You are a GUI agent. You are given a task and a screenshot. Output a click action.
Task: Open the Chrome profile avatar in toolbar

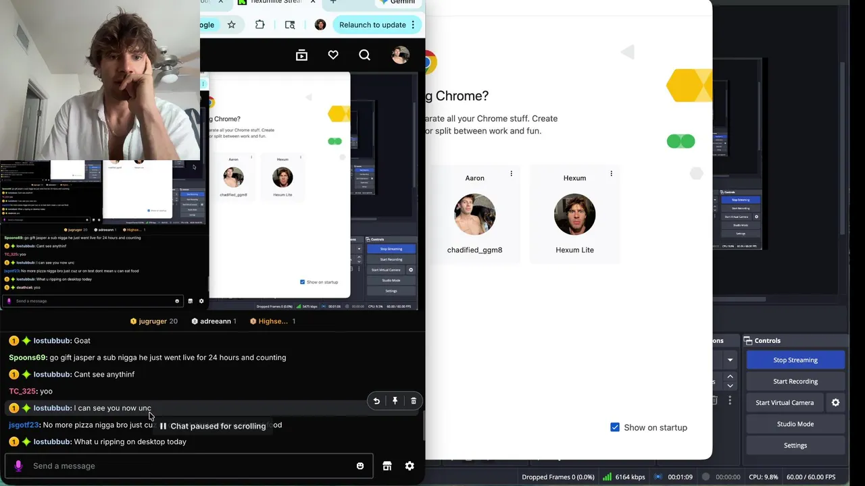tap(320, 25)
